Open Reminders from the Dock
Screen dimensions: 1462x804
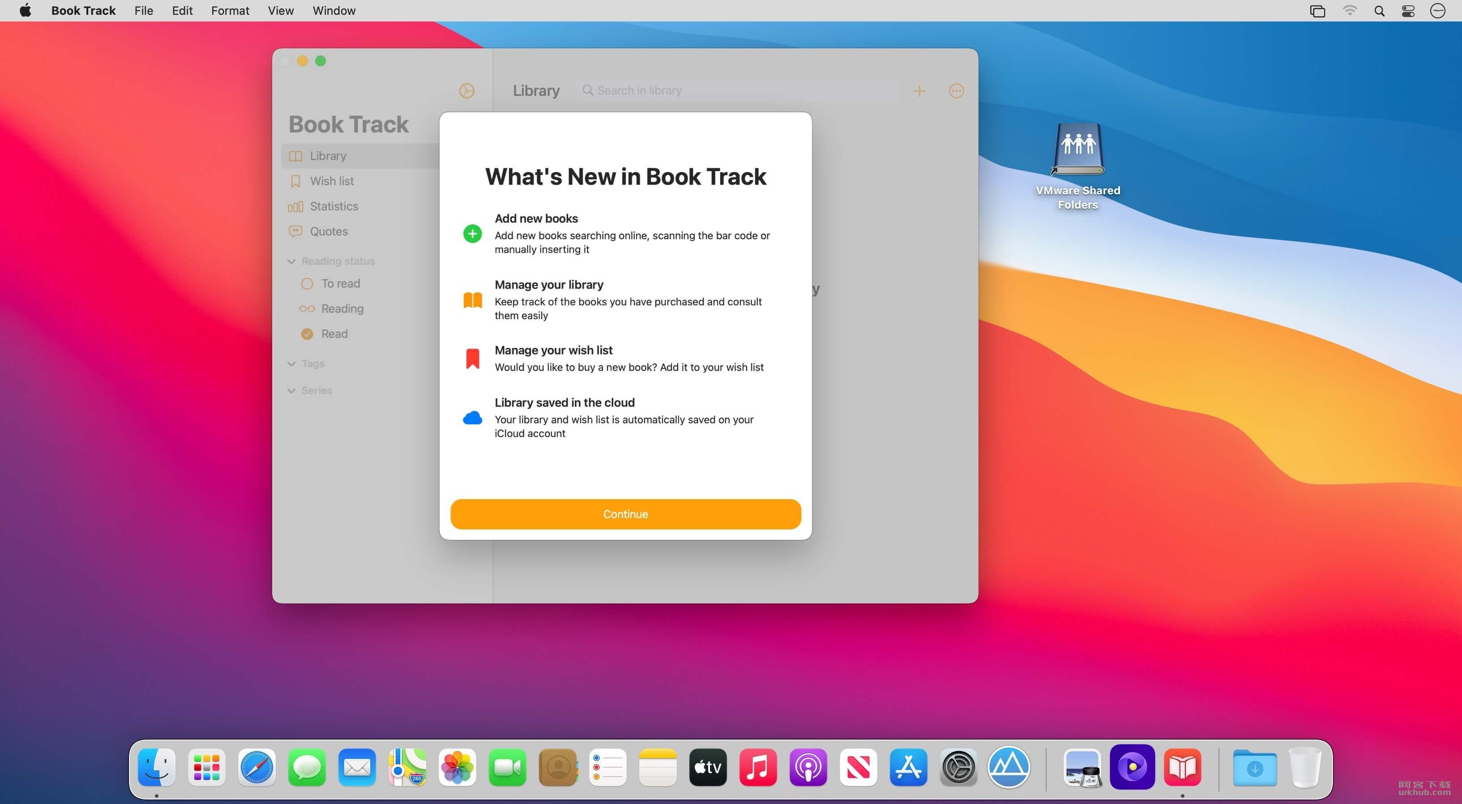(608, 768)
